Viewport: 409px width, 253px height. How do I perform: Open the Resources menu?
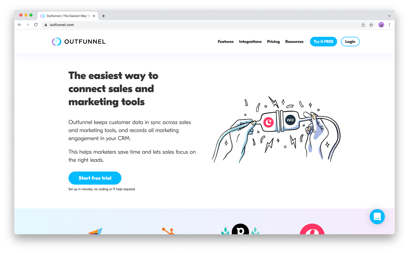[294, 42]
